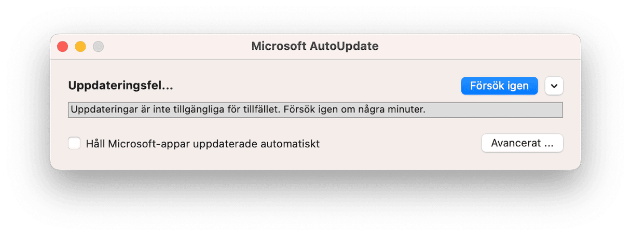631x236 pixels.
Task: Open the Avancerat settings
Action: 522,144
